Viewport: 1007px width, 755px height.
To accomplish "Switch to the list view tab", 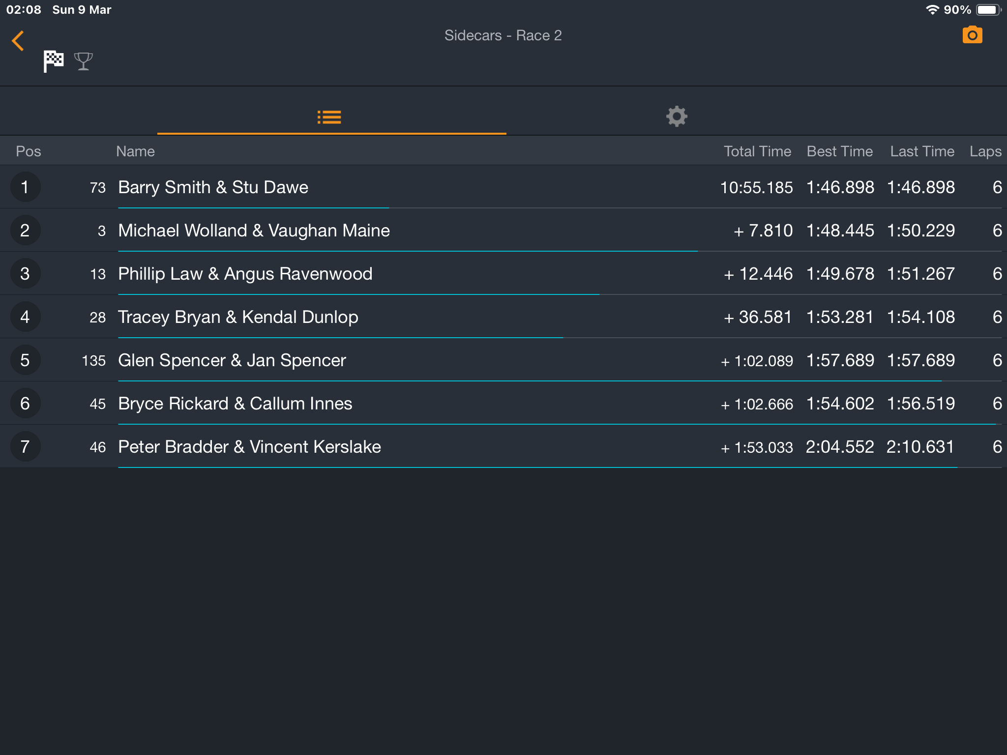I will [x=329, y=117].
